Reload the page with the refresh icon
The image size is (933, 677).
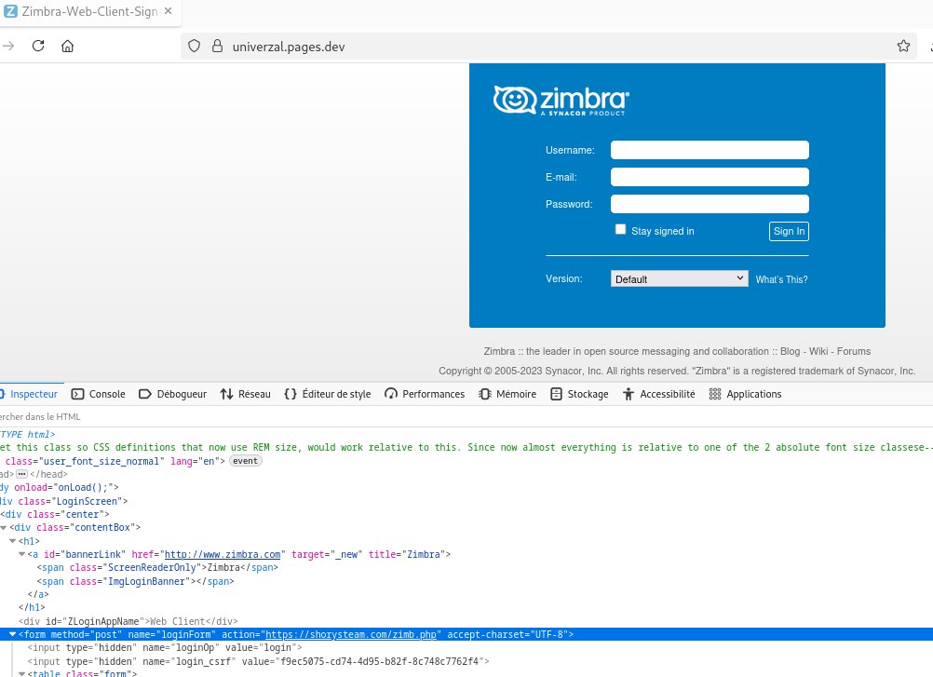(38, 46)
